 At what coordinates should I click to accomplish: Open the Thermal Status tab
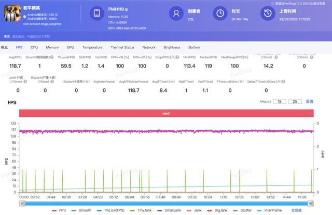122,47
